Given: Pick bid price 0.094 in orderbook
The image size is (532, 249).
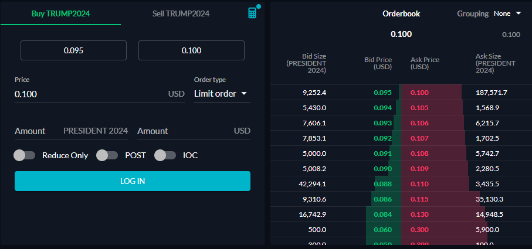Looking at the screenshot, I should (x=382, y=108).
